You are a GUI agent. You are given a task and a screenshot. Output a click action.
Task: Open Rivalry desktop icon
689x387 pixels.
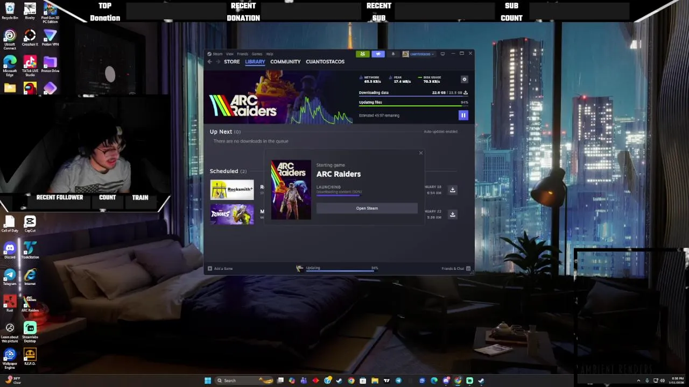[x=30, y=11]
